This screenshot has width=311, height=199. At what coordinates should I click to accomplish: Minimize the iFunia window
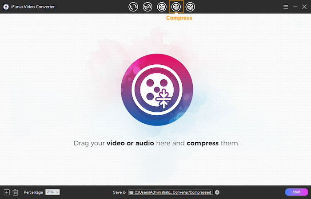click(295, 7)
